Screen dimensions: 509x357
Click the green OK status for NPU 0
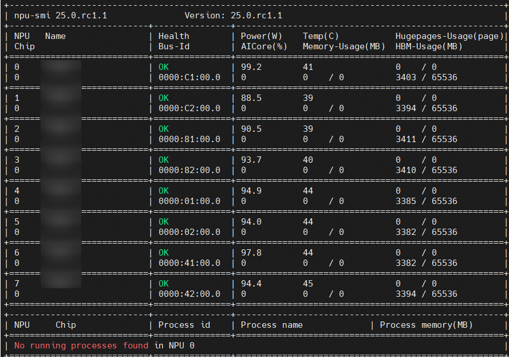(164, 67)
